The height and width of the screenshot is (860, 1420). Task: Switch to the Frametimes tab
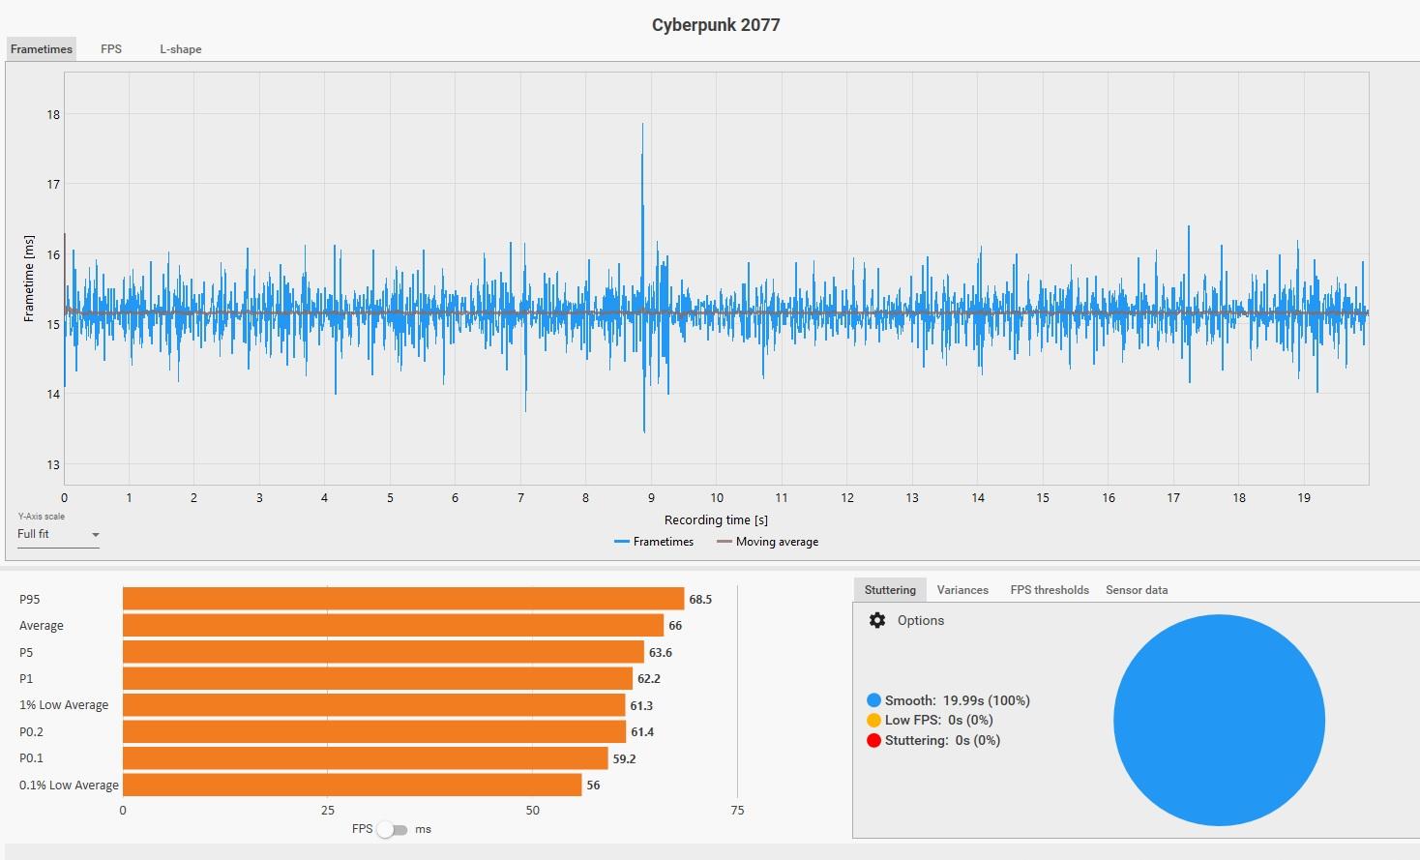[x=42, y=49]
